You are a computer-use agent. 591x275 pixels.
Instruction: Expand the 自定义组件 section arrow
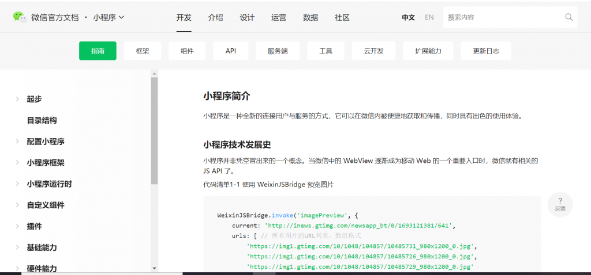[17, 205]
